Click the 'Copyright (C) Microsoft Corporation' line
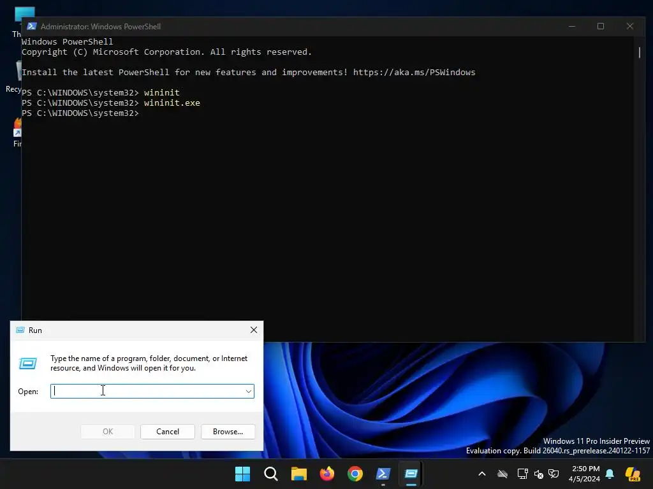Viewport: 653px width, 489px height. [x=166, y=52]
